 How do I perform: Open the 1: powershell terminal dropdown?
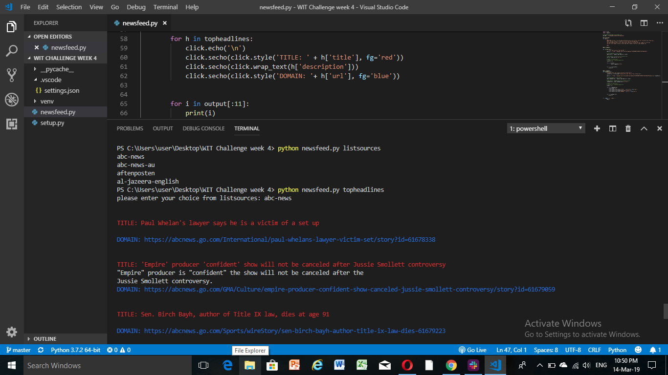point(546,128)
